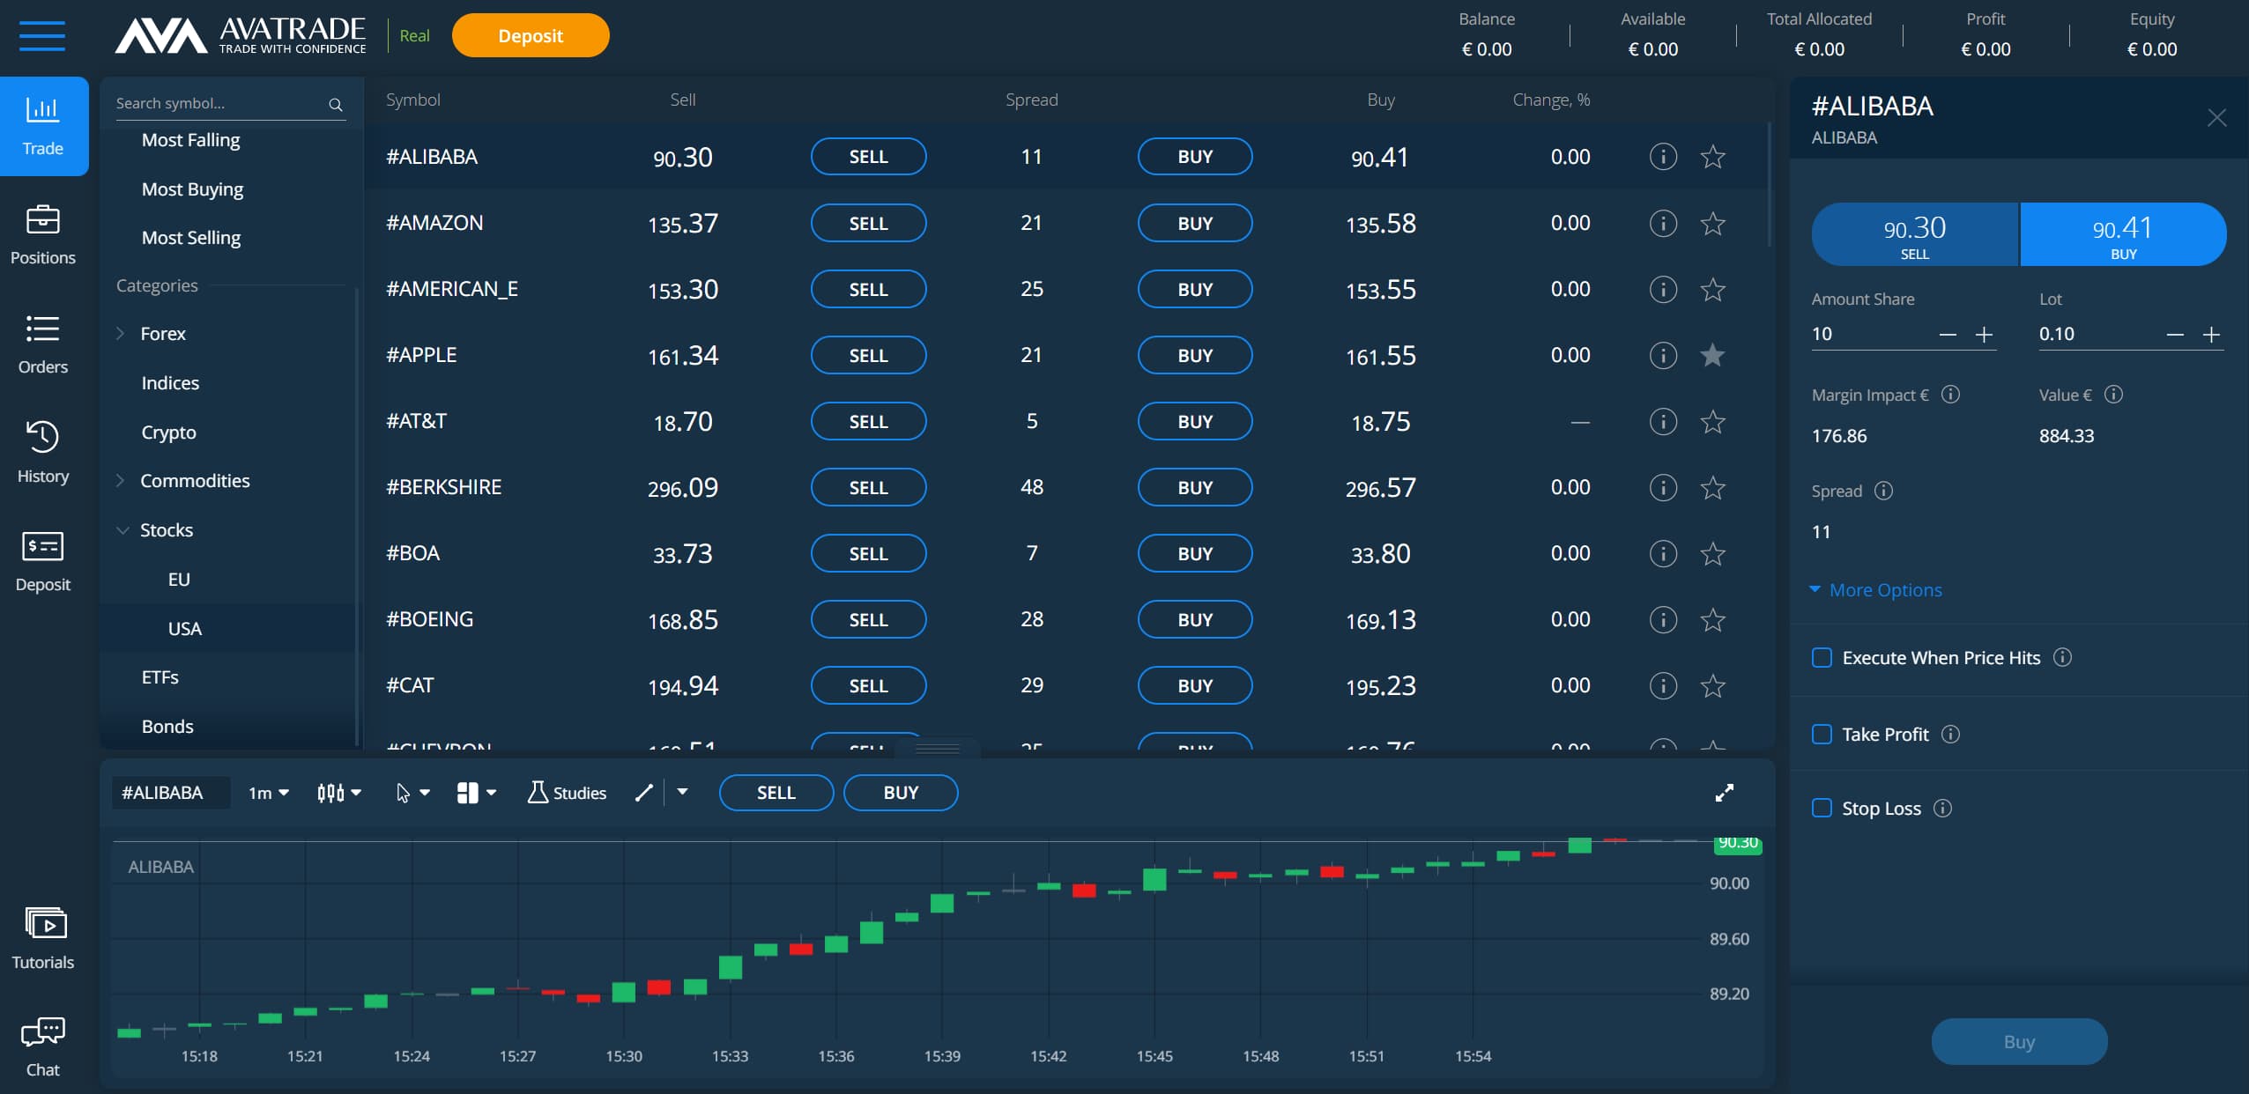Unfavorite #APPLE filled star
This screenshot has height=1094, width=2249.
[x=1712, y=355]
